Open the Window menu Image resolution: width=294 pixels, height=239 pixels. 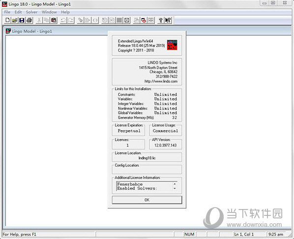coord(49,12)
